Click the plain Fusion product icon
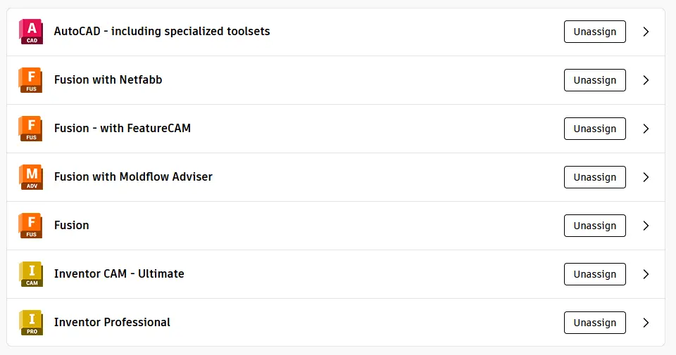 pyautogui.click(x=31, y=226)
